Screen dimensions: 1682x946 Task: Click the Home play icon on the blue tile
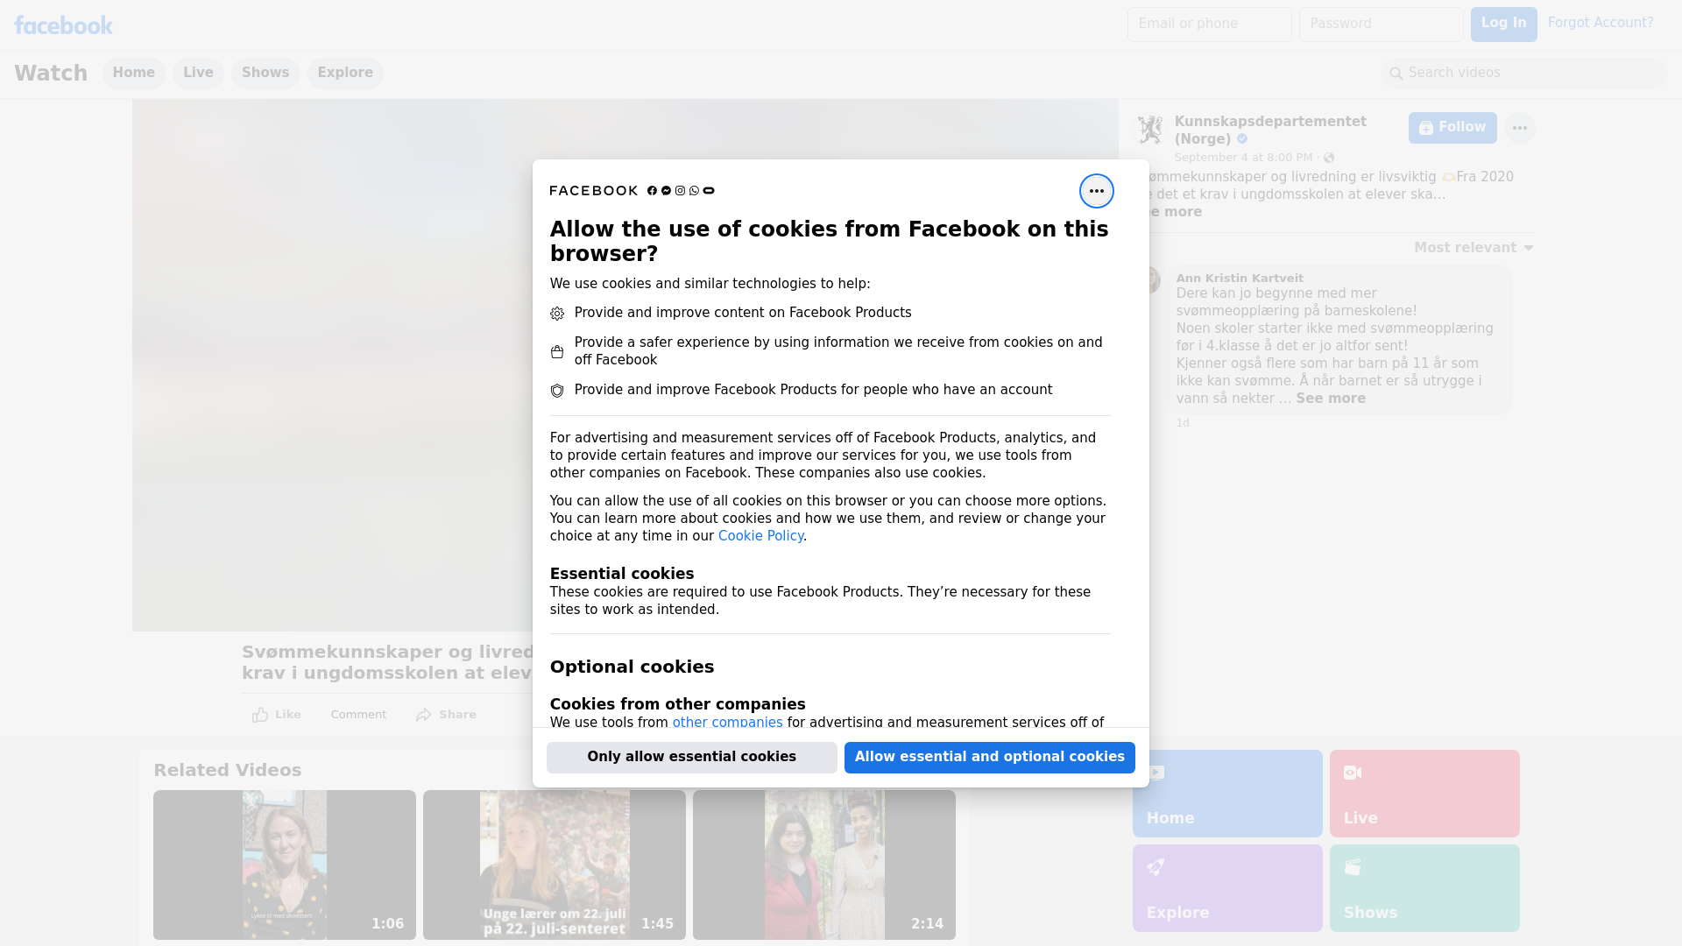[1155, 773]
